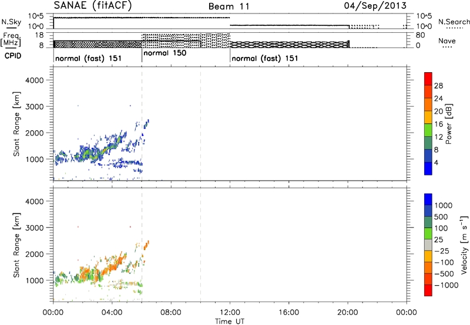Viewport: 470px width, 325px height.
Task: Click the date "04/Sep/2013"
Action: pyautogui.click(x=375, y=6)
